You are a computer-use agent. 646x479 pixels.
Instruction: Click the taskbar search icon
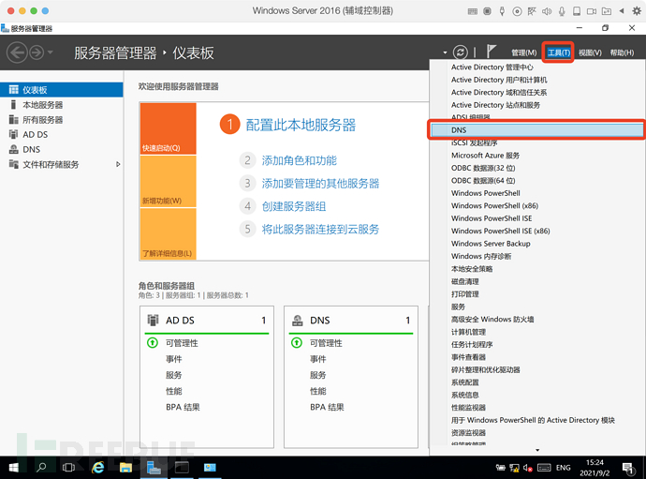41,468
